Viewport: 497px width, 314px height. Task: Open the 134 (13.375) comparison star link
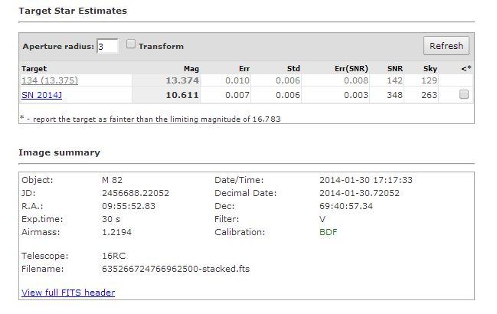pos(50,80)
